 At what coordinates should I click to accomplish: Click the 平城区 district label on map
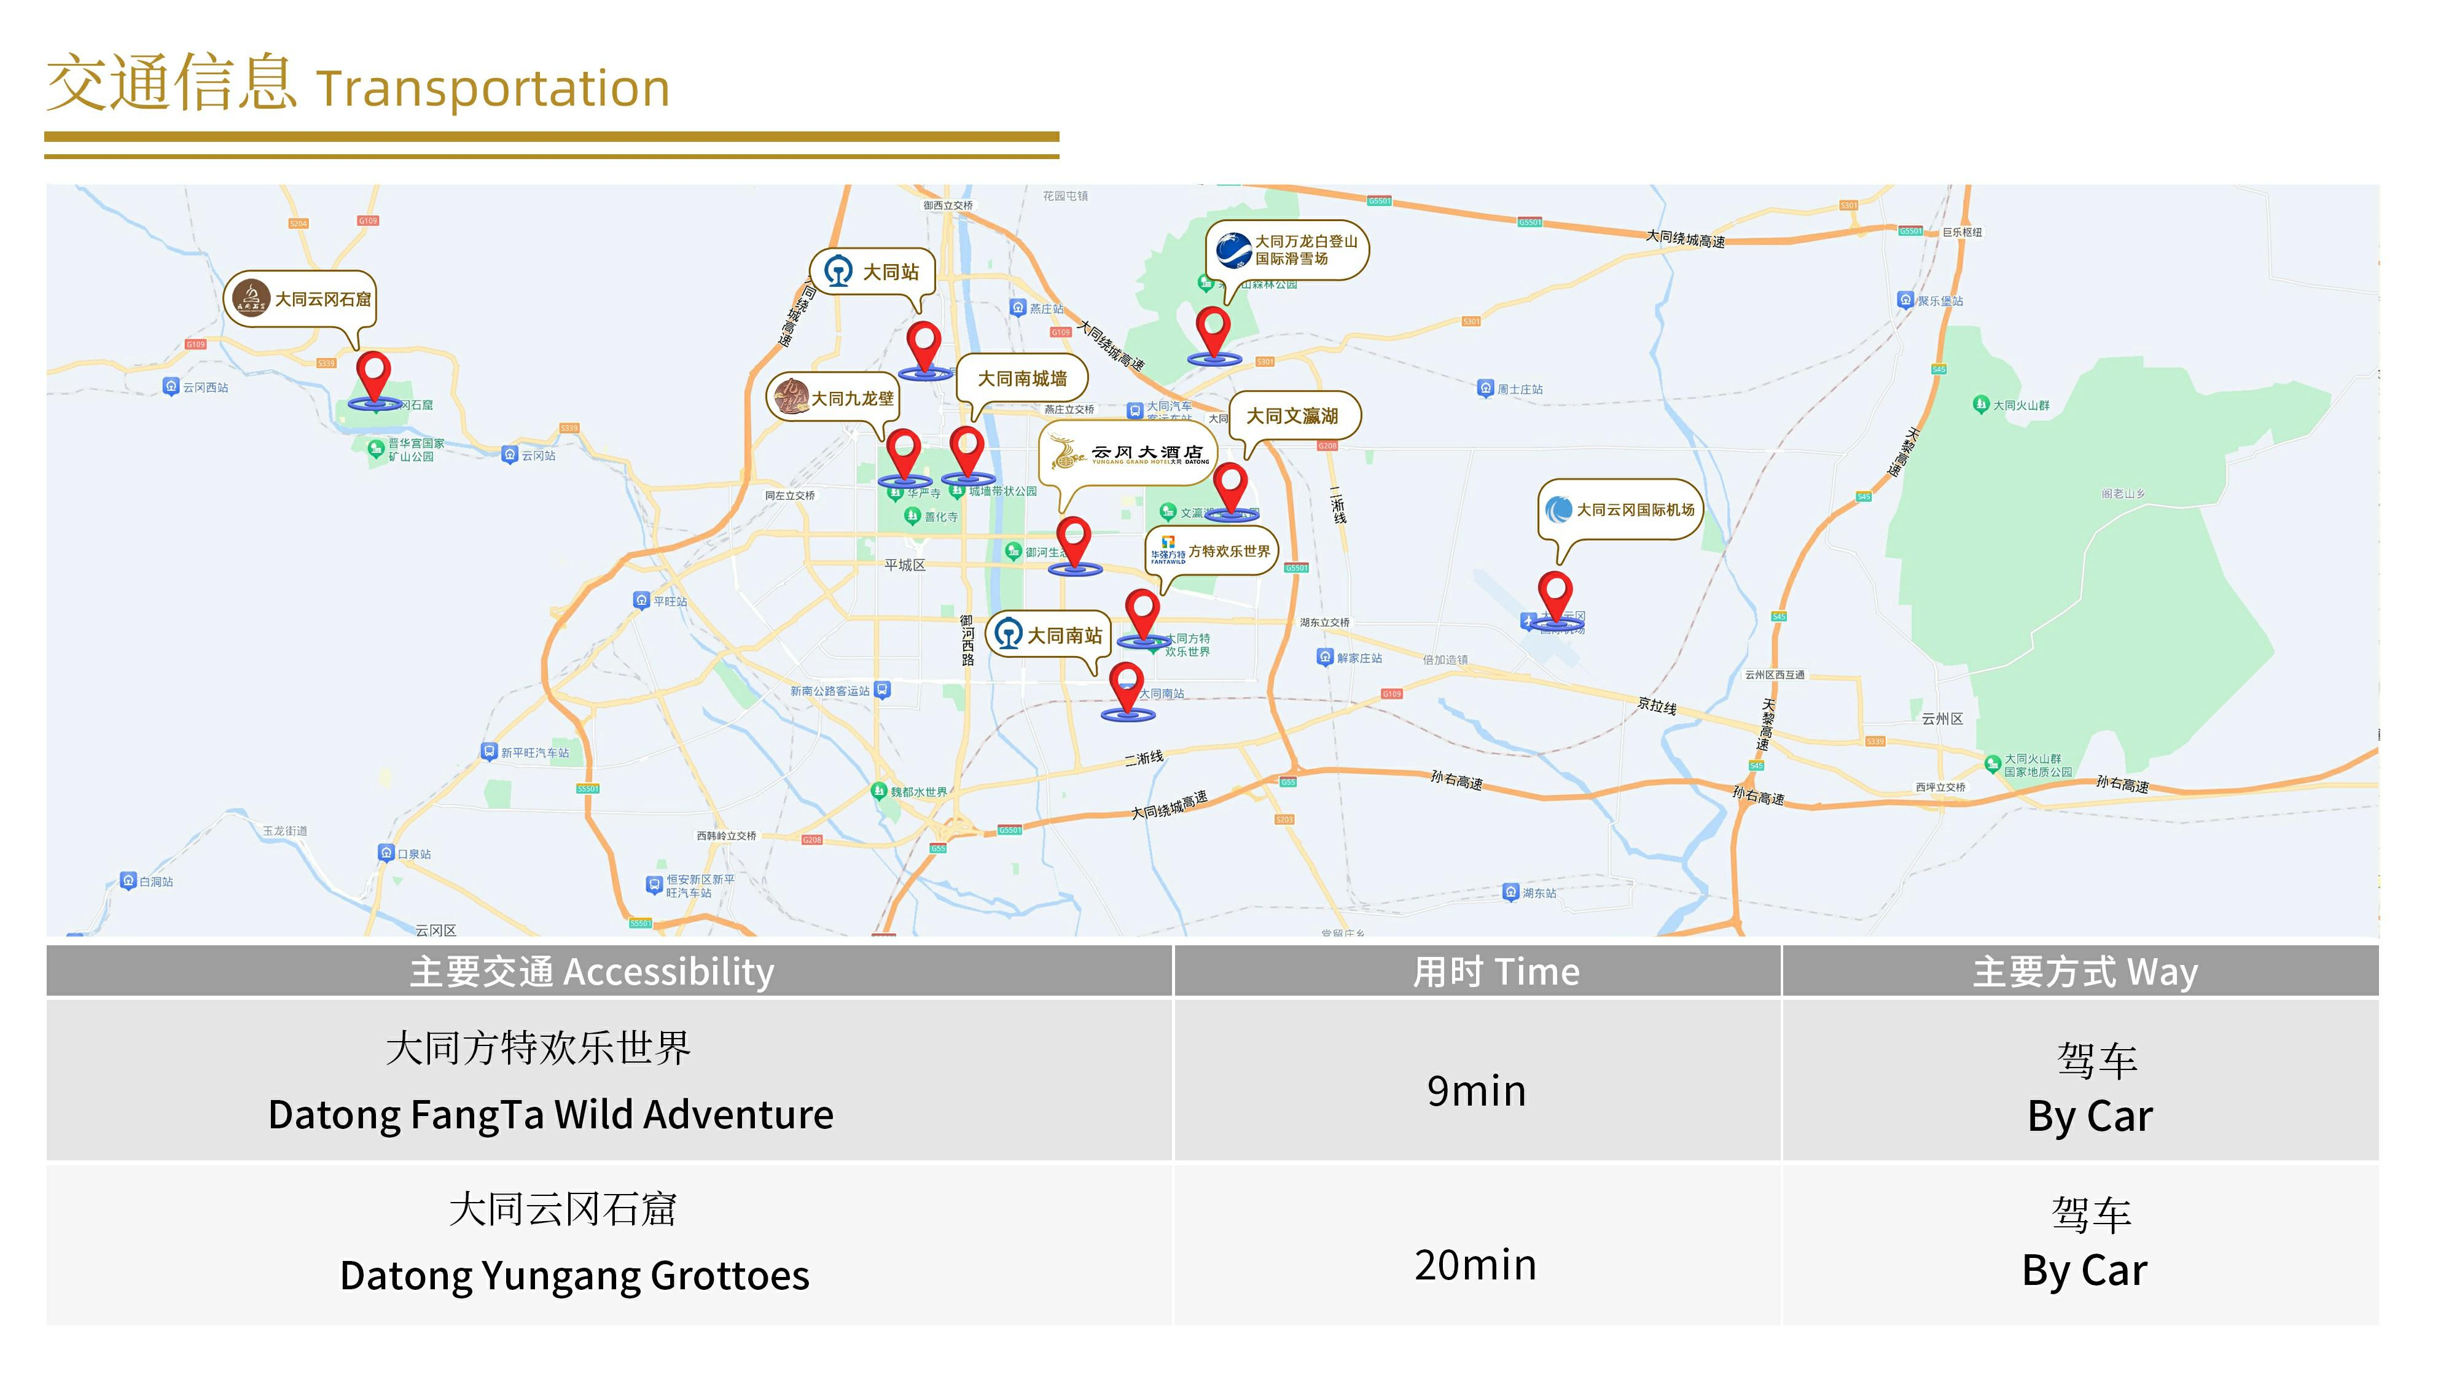pos(904,564)
